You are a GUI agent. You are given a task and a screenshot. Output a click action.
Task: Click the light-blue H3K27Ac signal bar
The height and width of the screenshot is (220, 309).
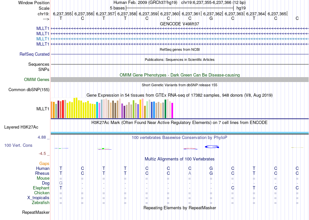180,133
